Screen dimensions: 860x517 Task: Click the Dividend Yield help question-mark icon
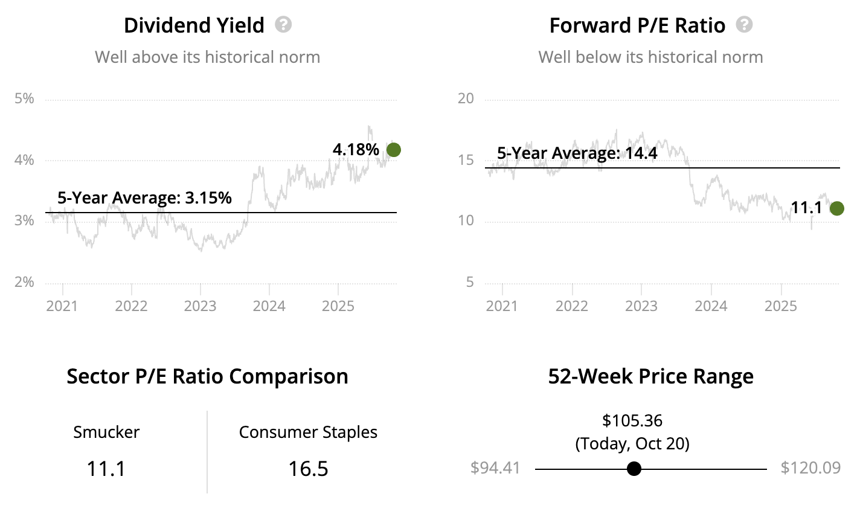coord(283,25)
